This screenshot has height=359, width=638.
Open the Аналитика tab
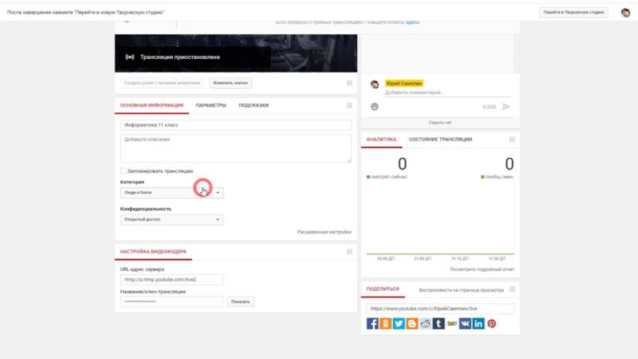[381, 140]
